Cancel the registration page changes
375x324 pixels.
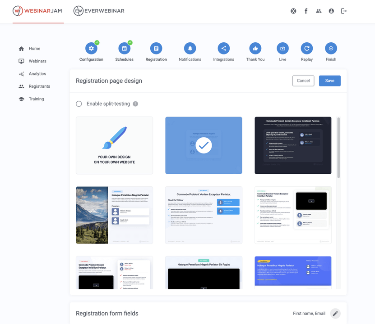303,81
